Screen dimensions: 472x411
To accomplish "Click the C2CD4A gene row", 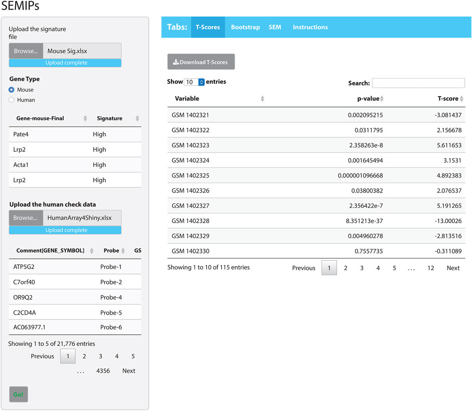I will [75, 312].
